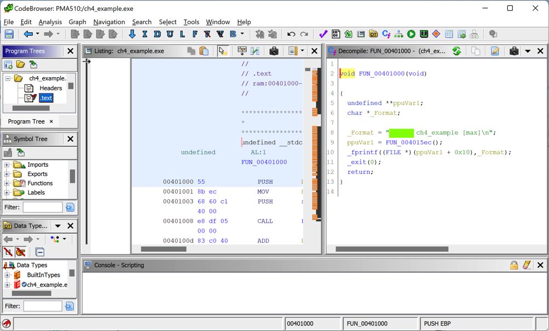Open the Data Type Manager toolbar icon
549x331 pixels.
[373, 34]
